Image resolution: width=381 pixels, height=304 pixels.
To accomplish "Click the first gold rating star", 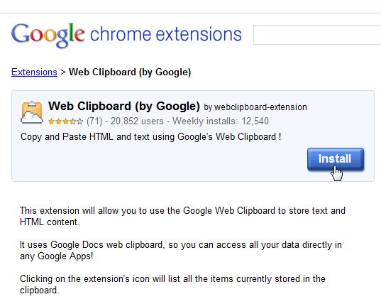I will pyautogui.click(x=51, y=121).
